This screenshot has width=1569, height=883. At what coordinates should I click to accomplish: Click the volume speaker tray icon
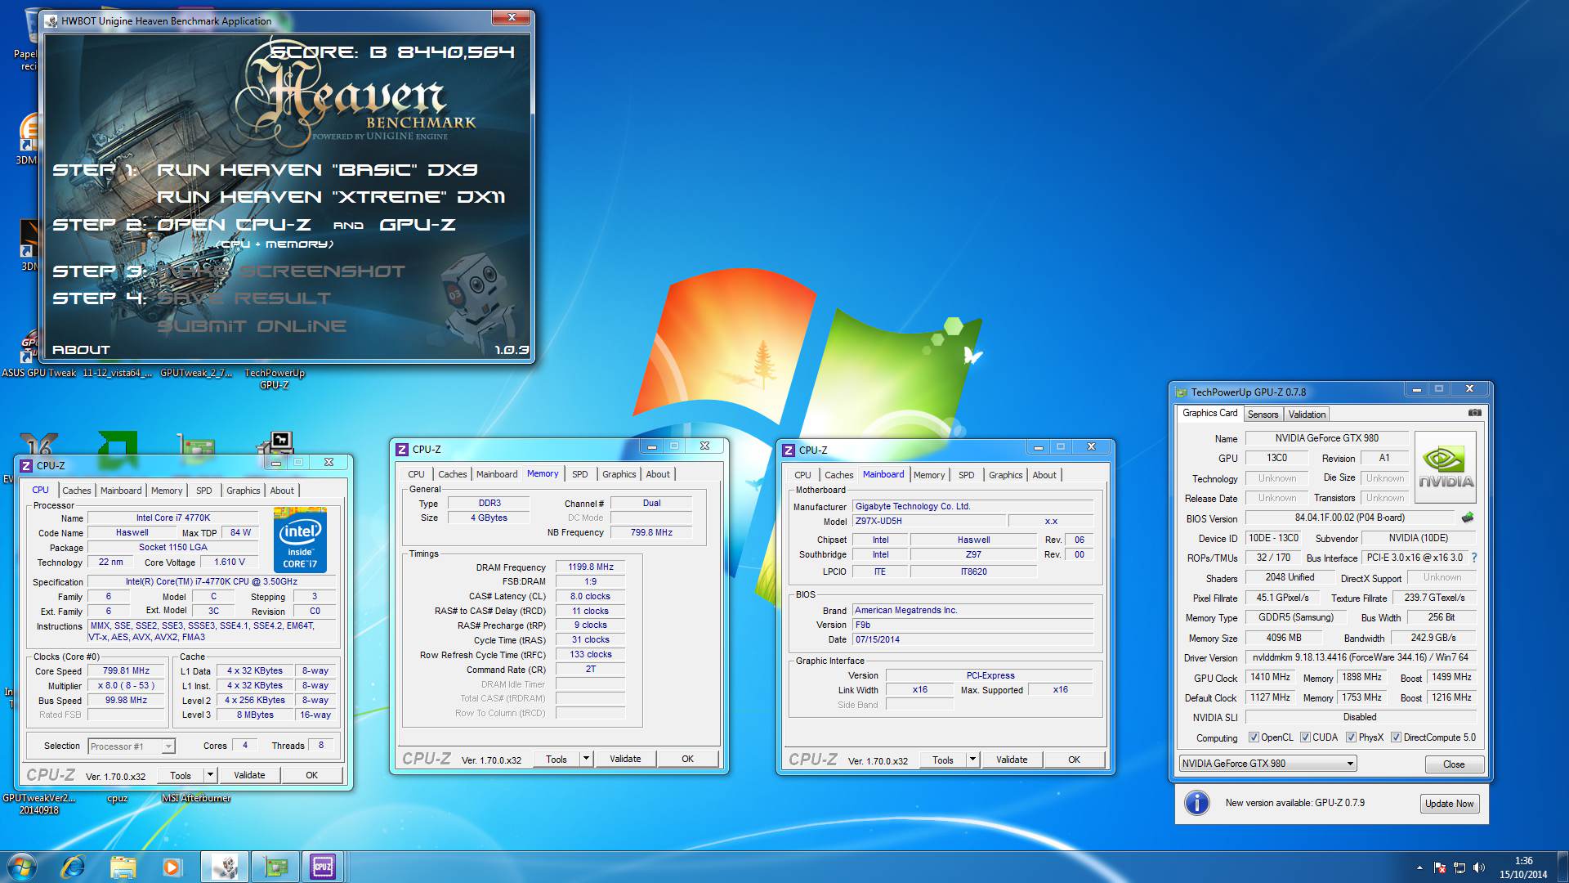(1479, 867)
